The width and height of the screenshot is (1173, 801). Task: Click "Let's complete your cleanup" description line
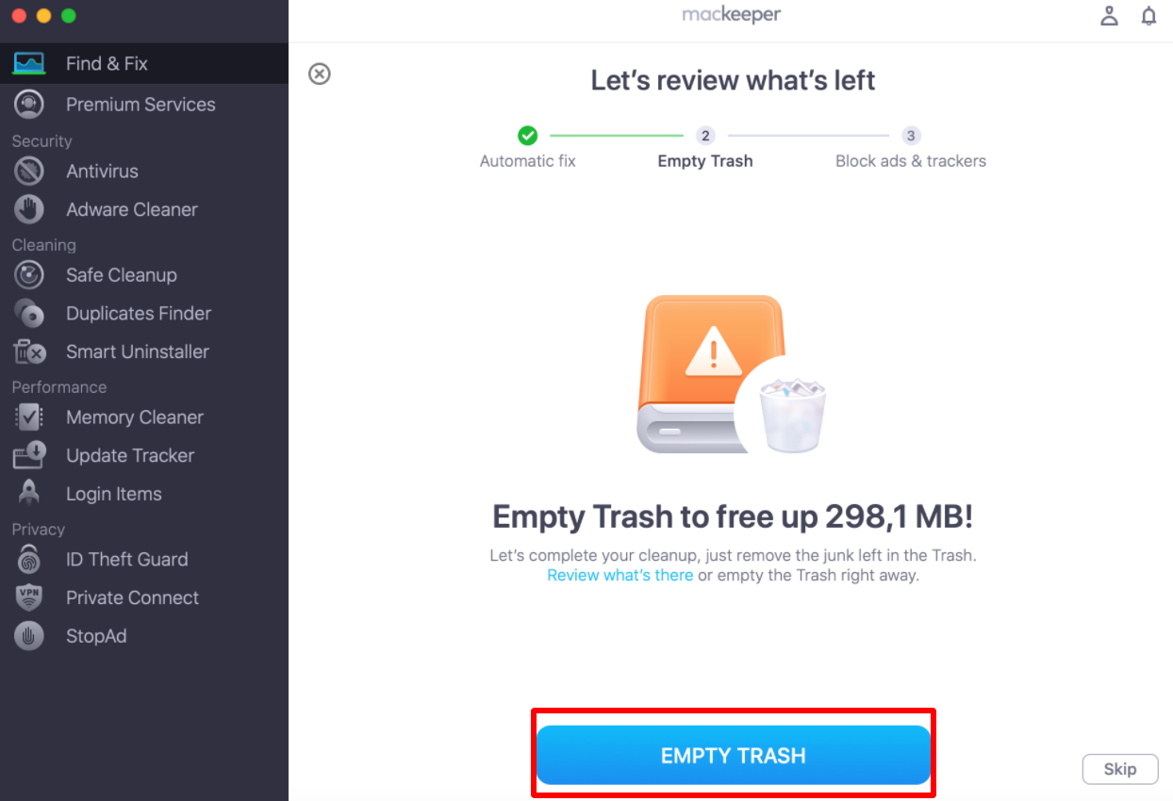point(733,555)
